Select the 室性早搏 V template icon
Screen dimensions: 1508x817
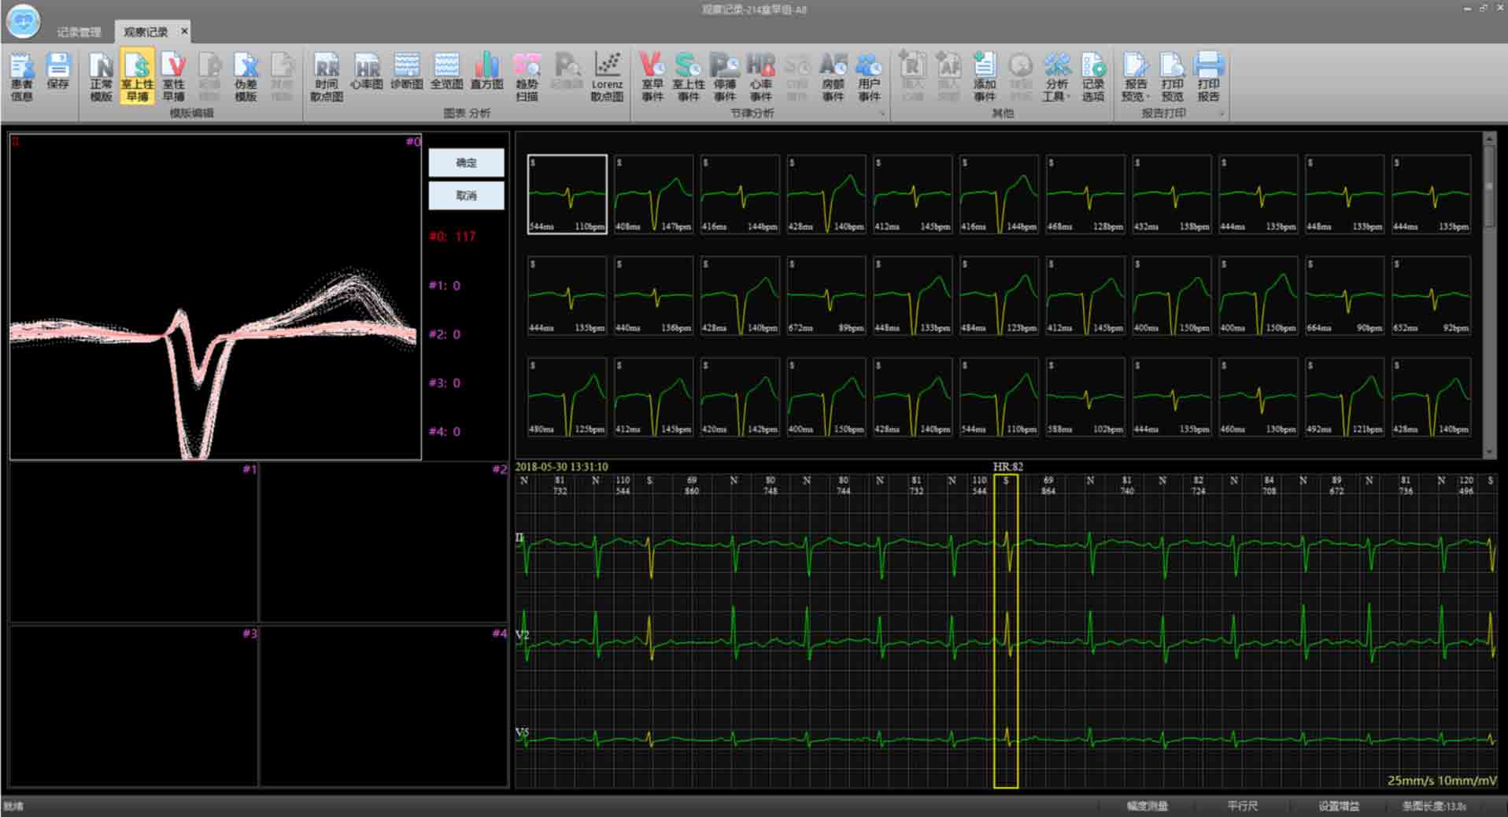point(173,77)
